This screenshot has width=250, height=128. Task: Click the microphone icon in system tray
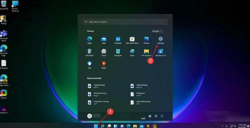[x=227, y=126]
